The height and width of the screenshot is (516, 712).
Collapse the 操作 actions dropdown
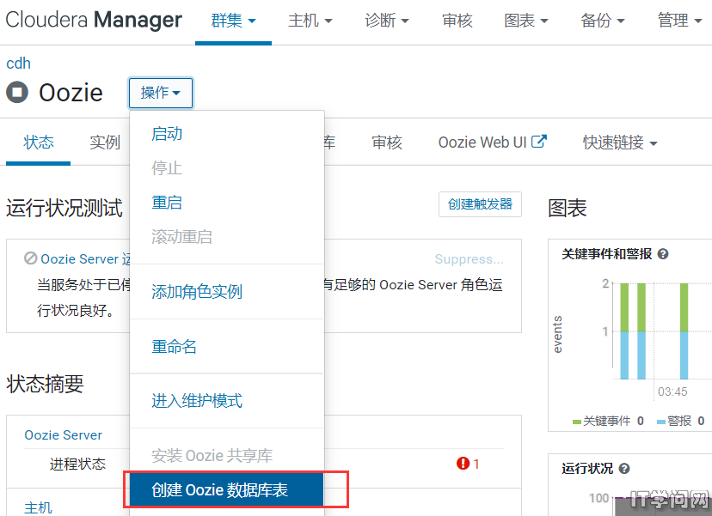coord(161,93)
